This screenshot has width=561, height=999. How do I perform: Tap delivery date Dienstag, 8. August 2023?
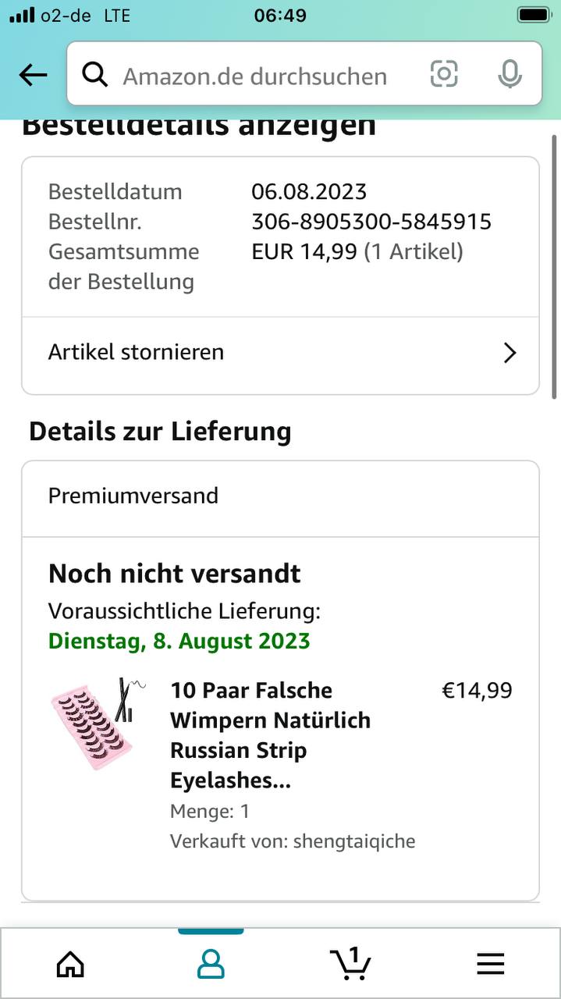(179, 642)
